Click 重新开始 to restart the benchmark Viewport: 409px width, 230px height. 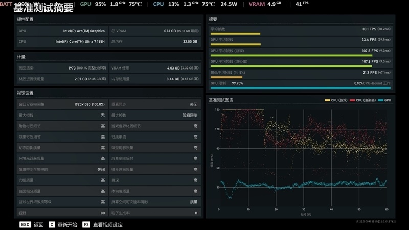click(67, 224)
